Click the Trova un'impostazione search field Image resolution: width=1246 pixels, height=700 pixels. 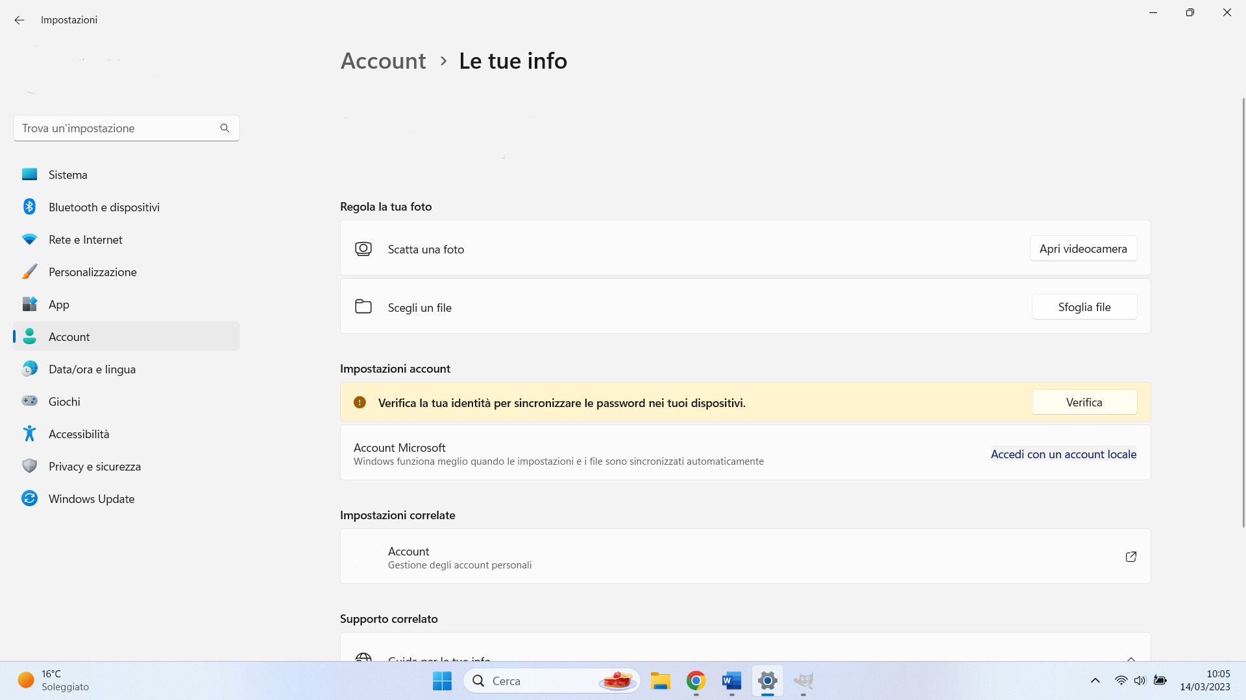click(x=117, y=128)
